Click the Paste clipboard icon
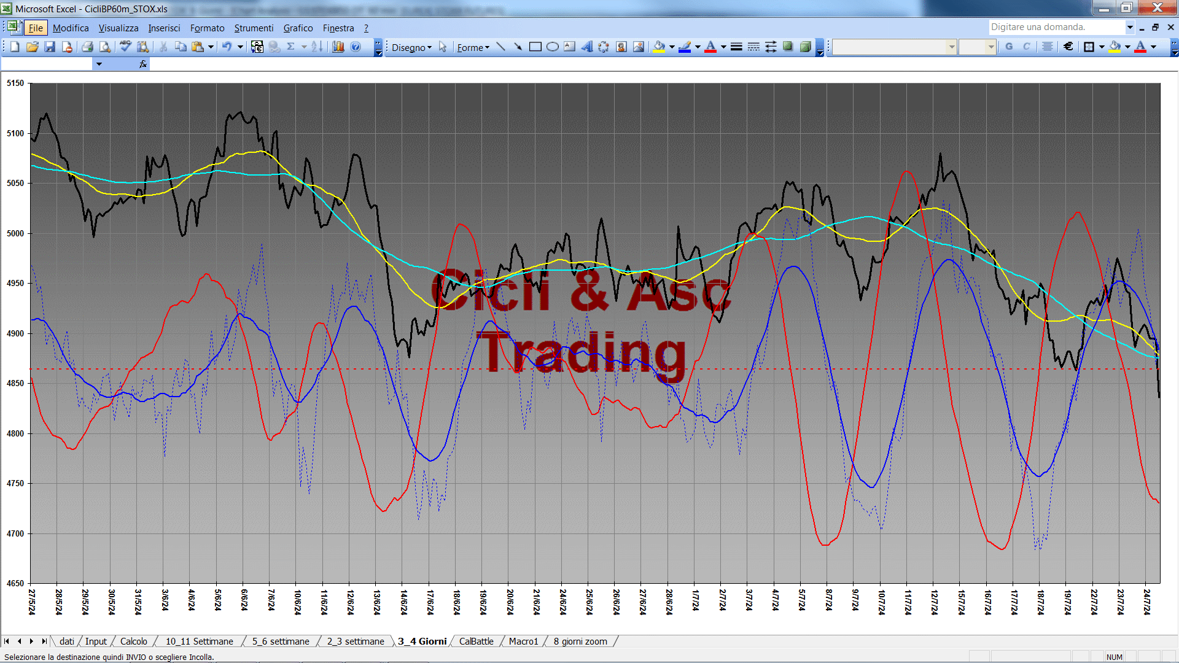 point(198,47)
